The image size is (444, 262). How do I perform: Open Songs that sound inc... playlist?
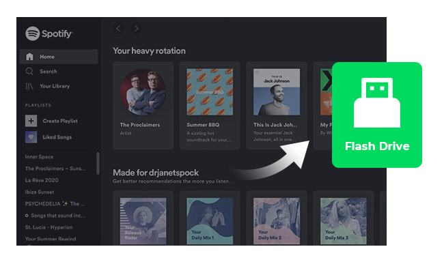[55, 216]
